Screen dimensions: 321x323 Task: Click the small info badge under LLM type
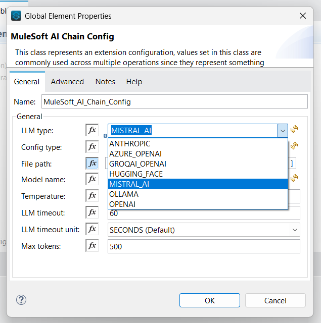tap(105, 136)
